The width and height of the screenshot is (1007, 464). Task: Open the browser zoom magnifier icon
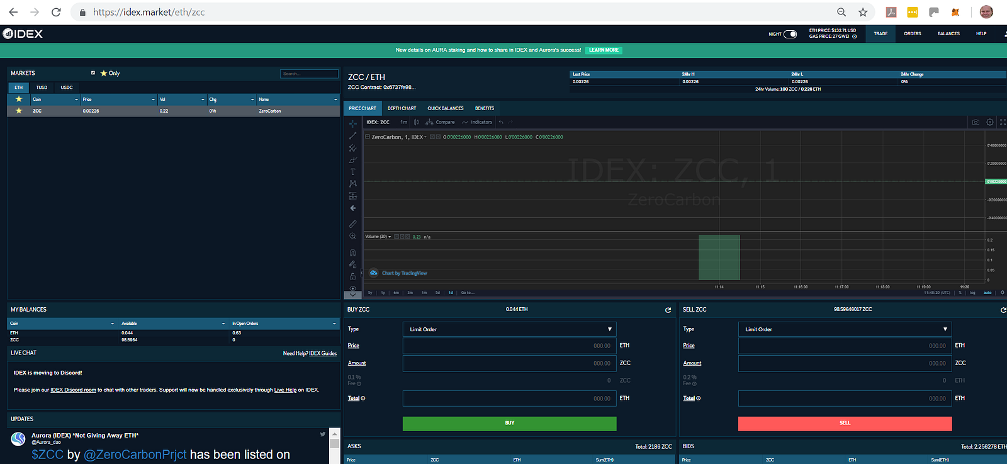pyautogui.click(x=841, y=12)
